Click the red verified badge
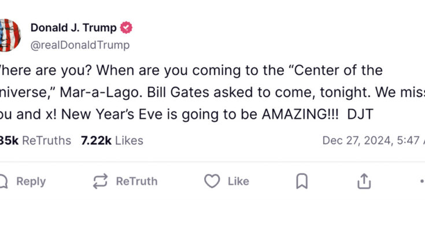Screen dimensions: 425x231 click(x=126, y=27)
